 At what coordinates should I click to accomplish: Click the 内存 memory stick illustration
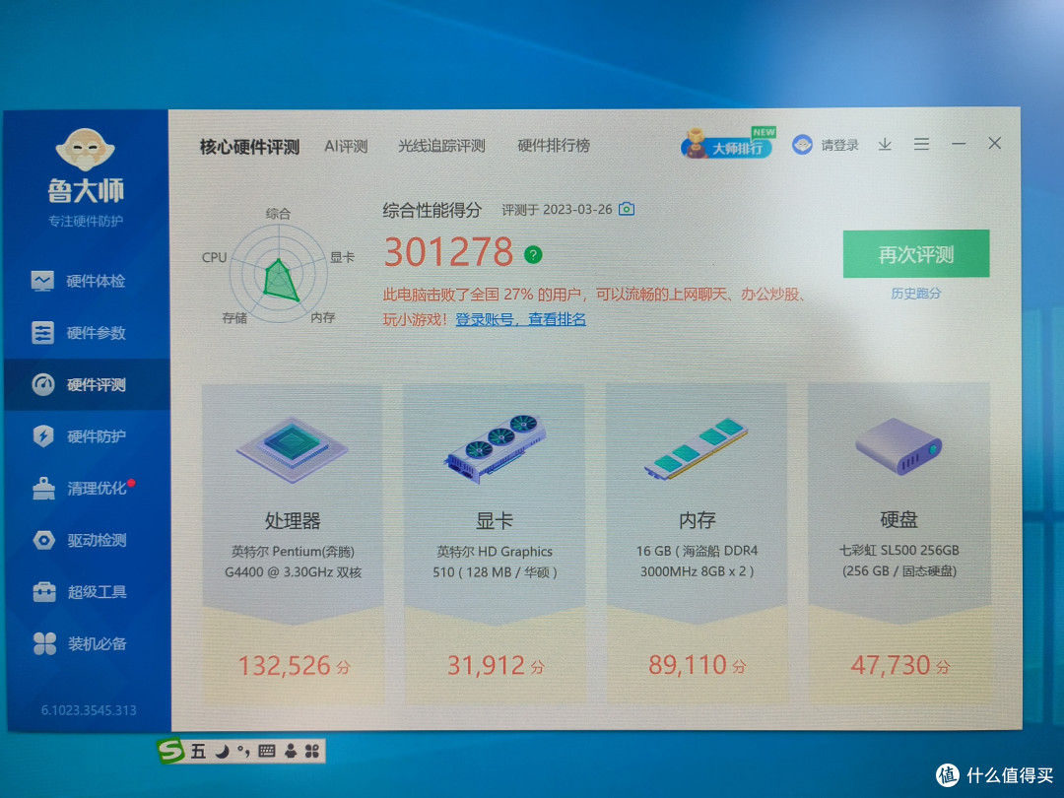tap(696, 448)
